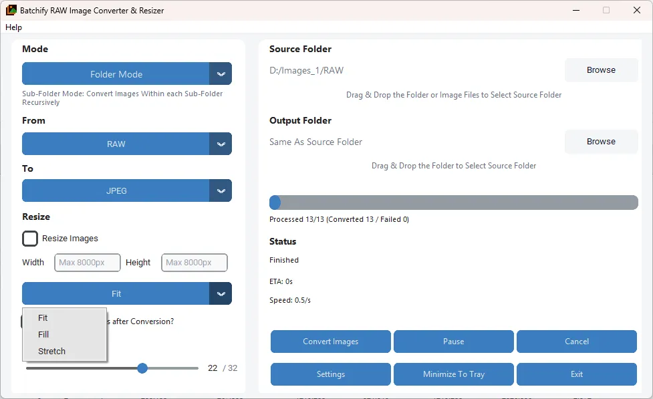Browse for a Source Folder
This screenshot has width=653, height=399.
600,70
